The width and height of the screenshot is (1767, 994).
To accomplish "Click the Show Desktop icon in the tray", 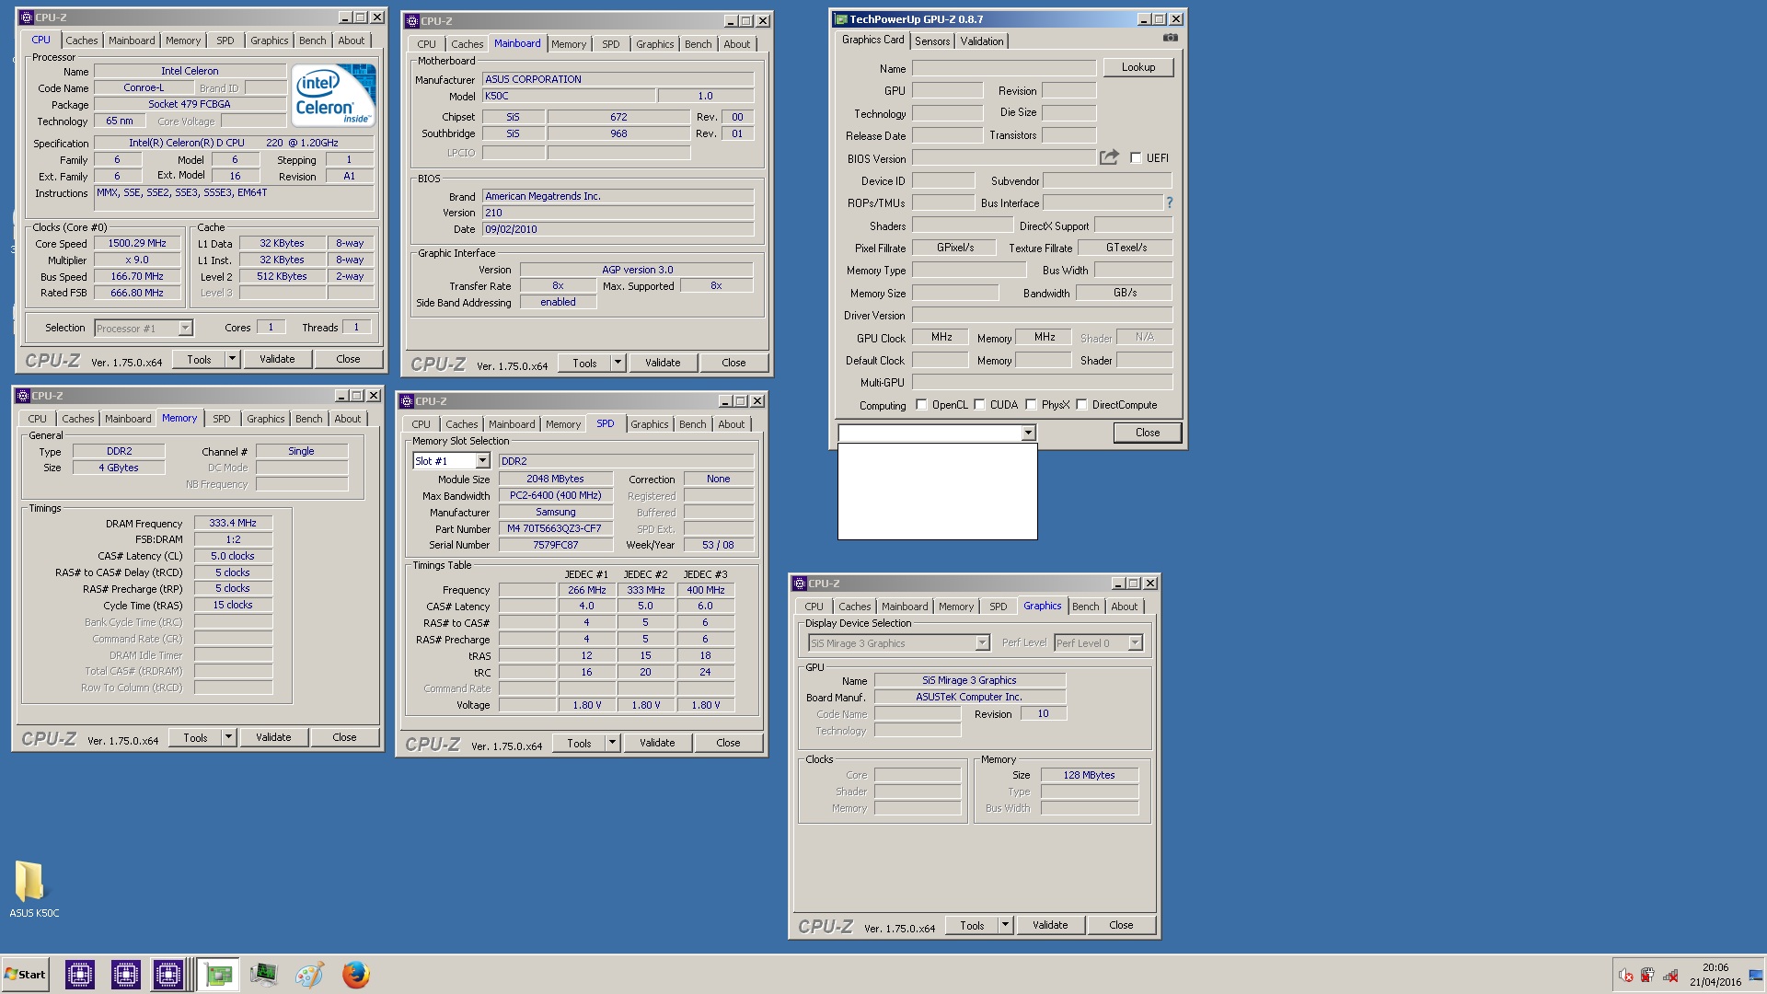I will point(1756,975).
